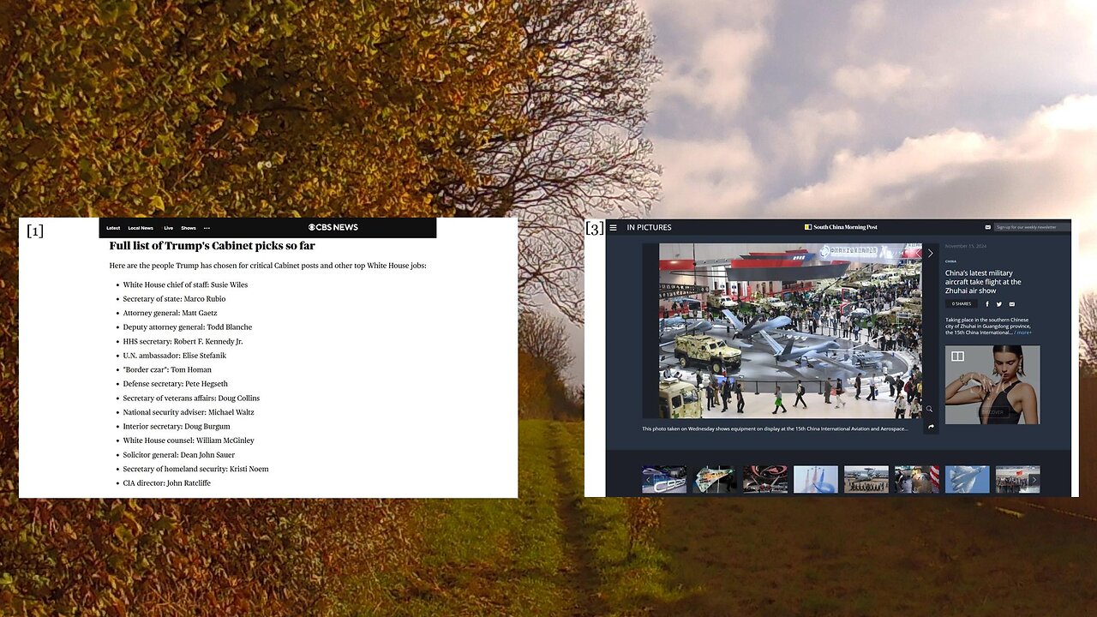Open the SCMP hamburger menu
The image size is (1097, 617).
point(613,228)
